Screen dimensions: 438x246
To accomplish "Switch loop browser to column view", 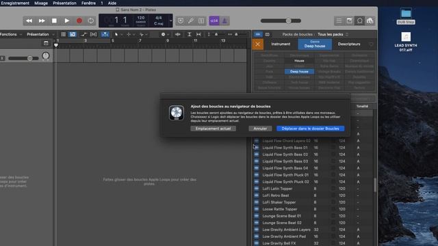I will [268, 34].
